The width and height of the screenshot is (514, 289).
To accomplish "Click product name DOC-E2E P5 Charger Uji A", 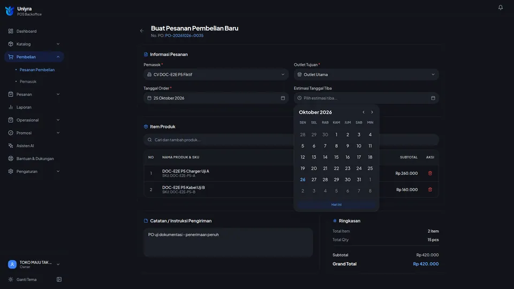I will 186,171.
